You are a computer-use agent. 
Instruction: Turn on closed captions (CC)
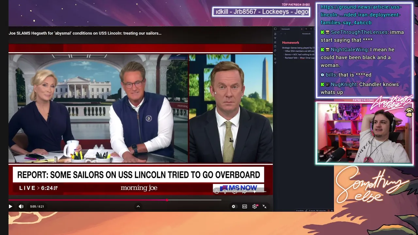(x=245, y=206)
